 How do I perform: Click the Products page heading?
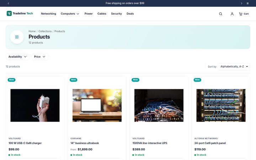click(x=39, y=37)
